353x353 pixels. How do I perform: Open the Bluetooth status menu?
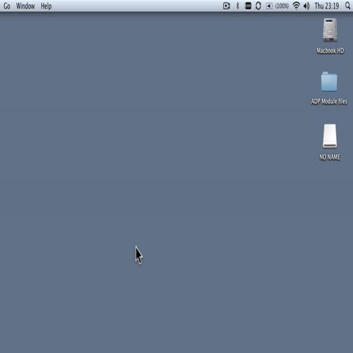click(238, 6)
